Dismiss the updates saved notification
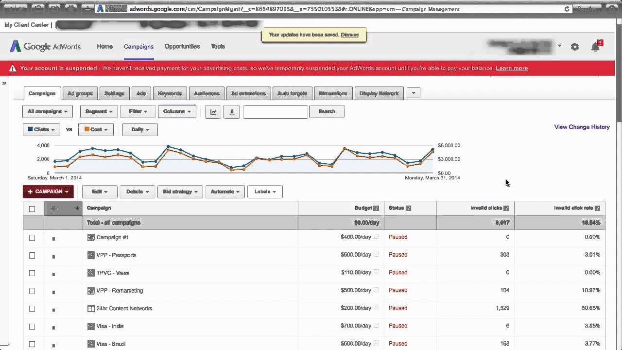This screenshot has width=622, height=350. point(350,35)
